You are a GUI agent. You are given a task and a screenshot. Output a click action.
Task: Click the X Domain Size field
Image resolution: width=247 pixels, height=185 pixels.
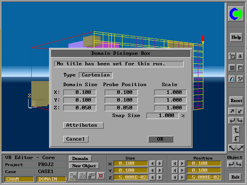point(80,92)
